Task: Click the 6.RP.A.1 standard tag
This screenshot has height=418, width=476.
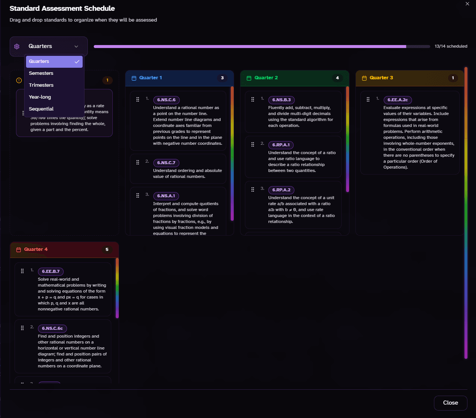Action: (x=281, y=145)
